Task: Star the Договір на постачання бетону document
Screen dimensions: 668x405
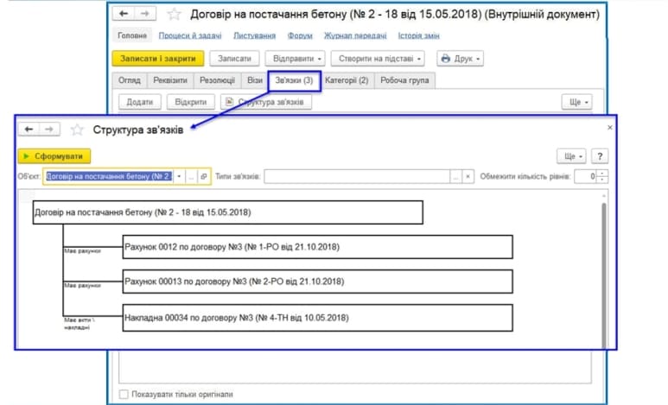Action: pyautogui.click(x=174, y=14)
